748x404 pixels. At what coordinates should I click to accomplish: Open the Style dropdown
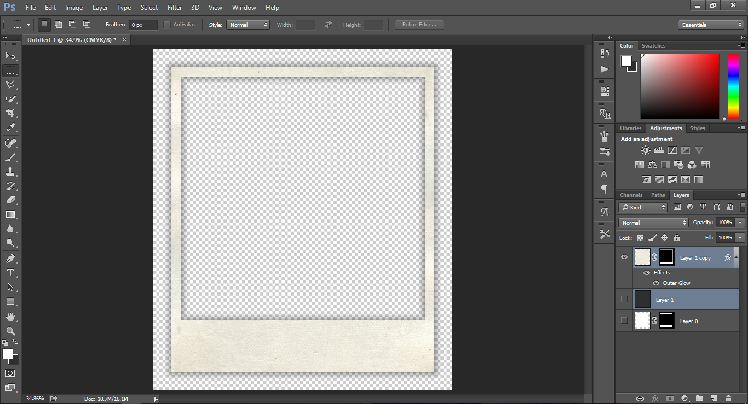click(x=248, y=25)
